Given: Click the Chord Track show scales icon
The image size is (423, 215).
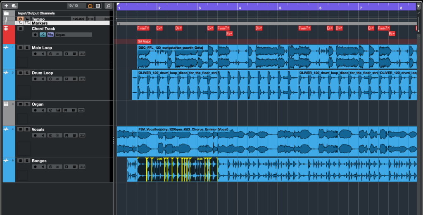Looking at the screenshot, I should coord(50,35).
